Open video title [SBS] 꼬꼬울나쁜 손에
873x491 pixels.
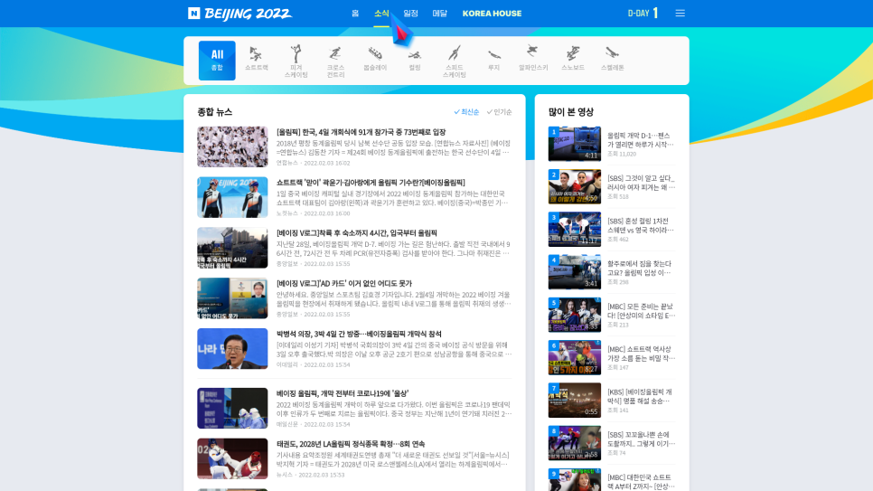pos(641,439)
